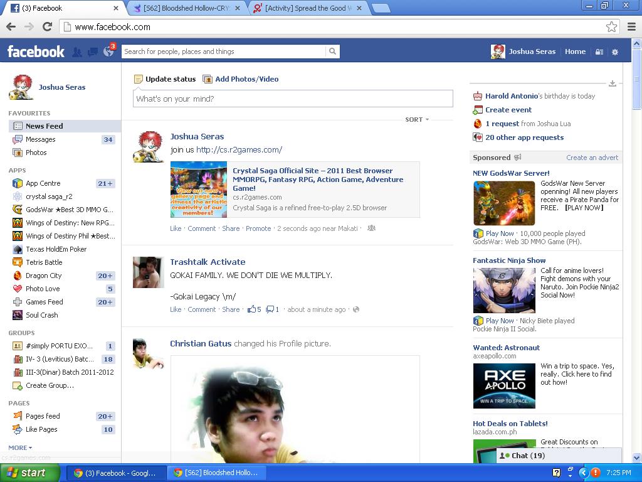Like Joshua Seras's Crystal Saga post

click(x=176, y=228)
